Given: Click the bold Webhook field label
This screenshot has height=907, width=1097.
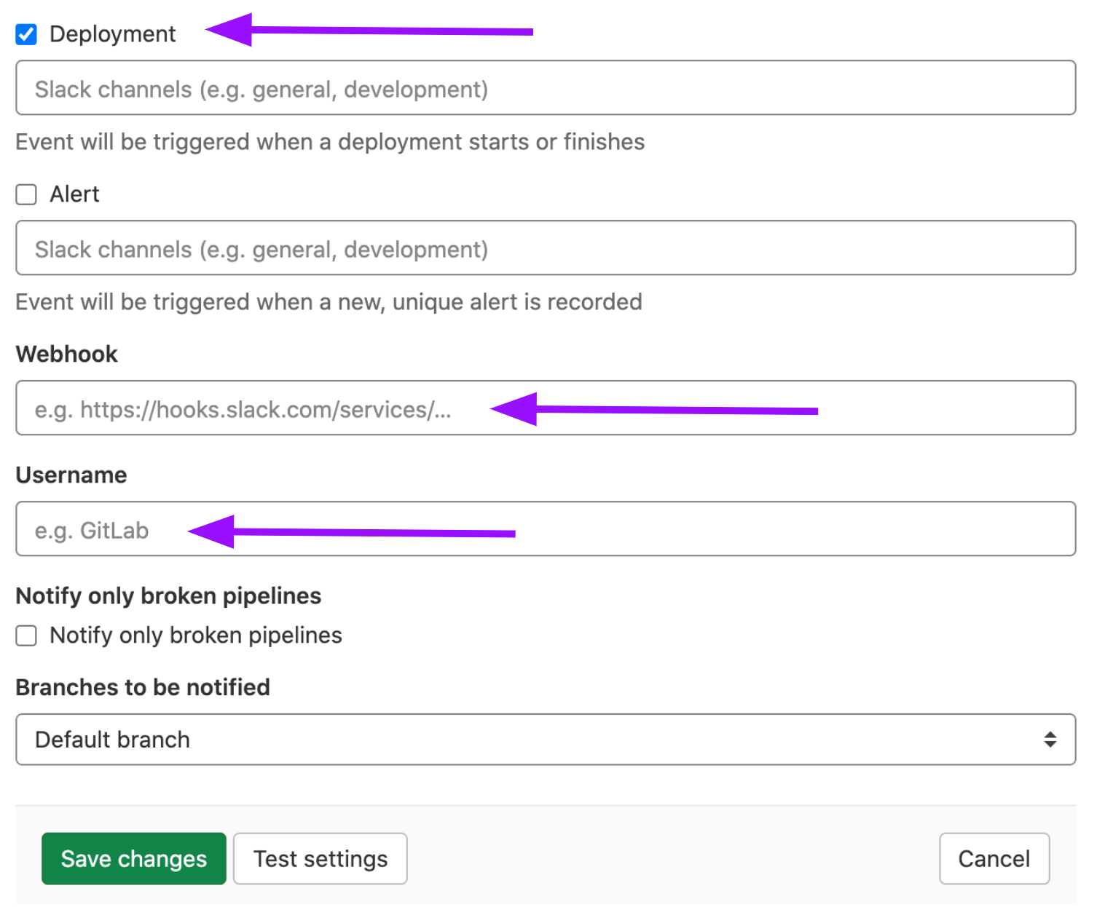Looking at the screenshot, I should [x=66, y=355].
